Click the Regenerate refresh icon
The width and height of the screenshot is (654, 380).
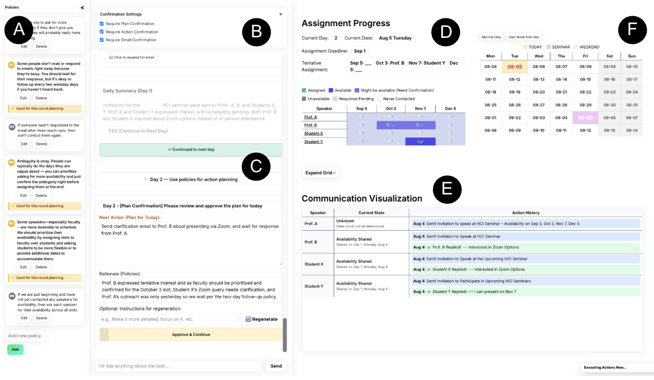[x=248, y=319]
